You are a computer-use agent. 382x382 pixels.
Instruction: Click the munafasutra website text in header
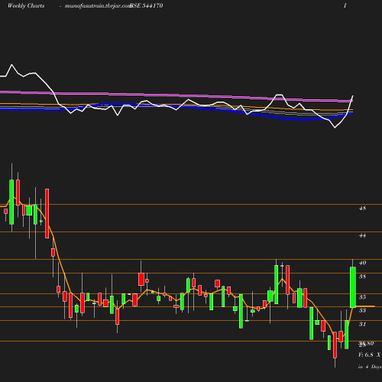pyautogui.click(x=98, y=6)
